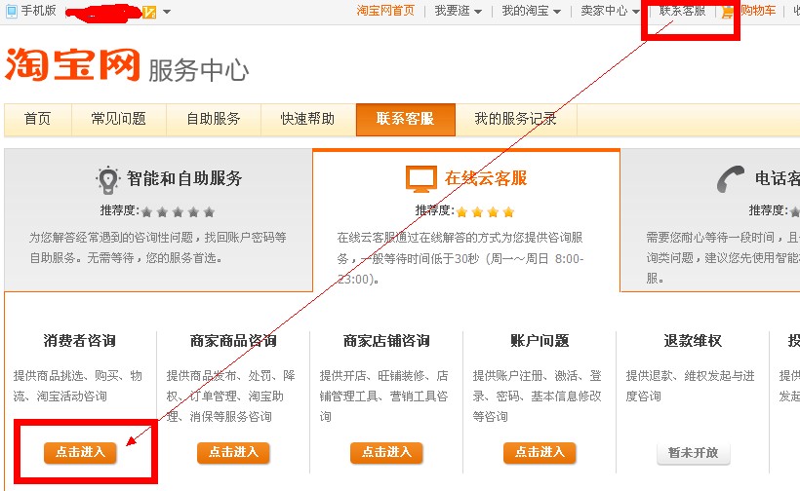Click the 账户问题 heading
Image resolution: width=800 pixels, height=491 pixels.
click(540, 341)
